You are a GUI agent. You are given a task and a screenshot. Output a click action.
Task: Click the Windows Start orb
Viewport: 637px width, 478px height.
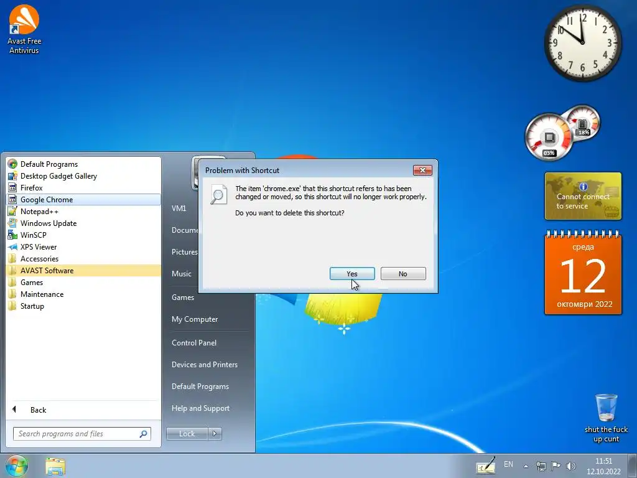coord(17,466)
